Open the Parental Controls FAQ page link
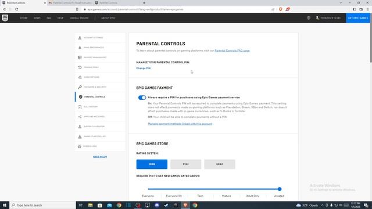372x209 pixels. click(232, 51)
